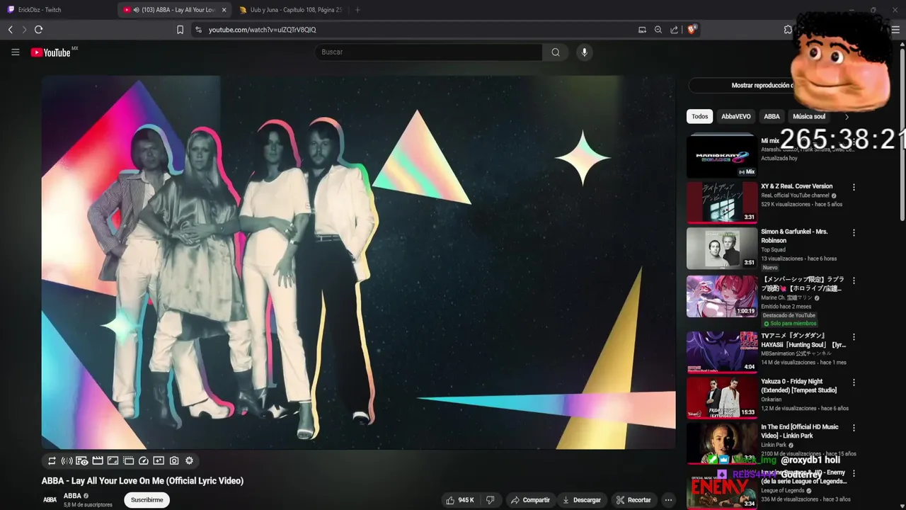906x510 pixels.
Task: Toggle the volume boost icon below the player
Action: pos(67,460)
